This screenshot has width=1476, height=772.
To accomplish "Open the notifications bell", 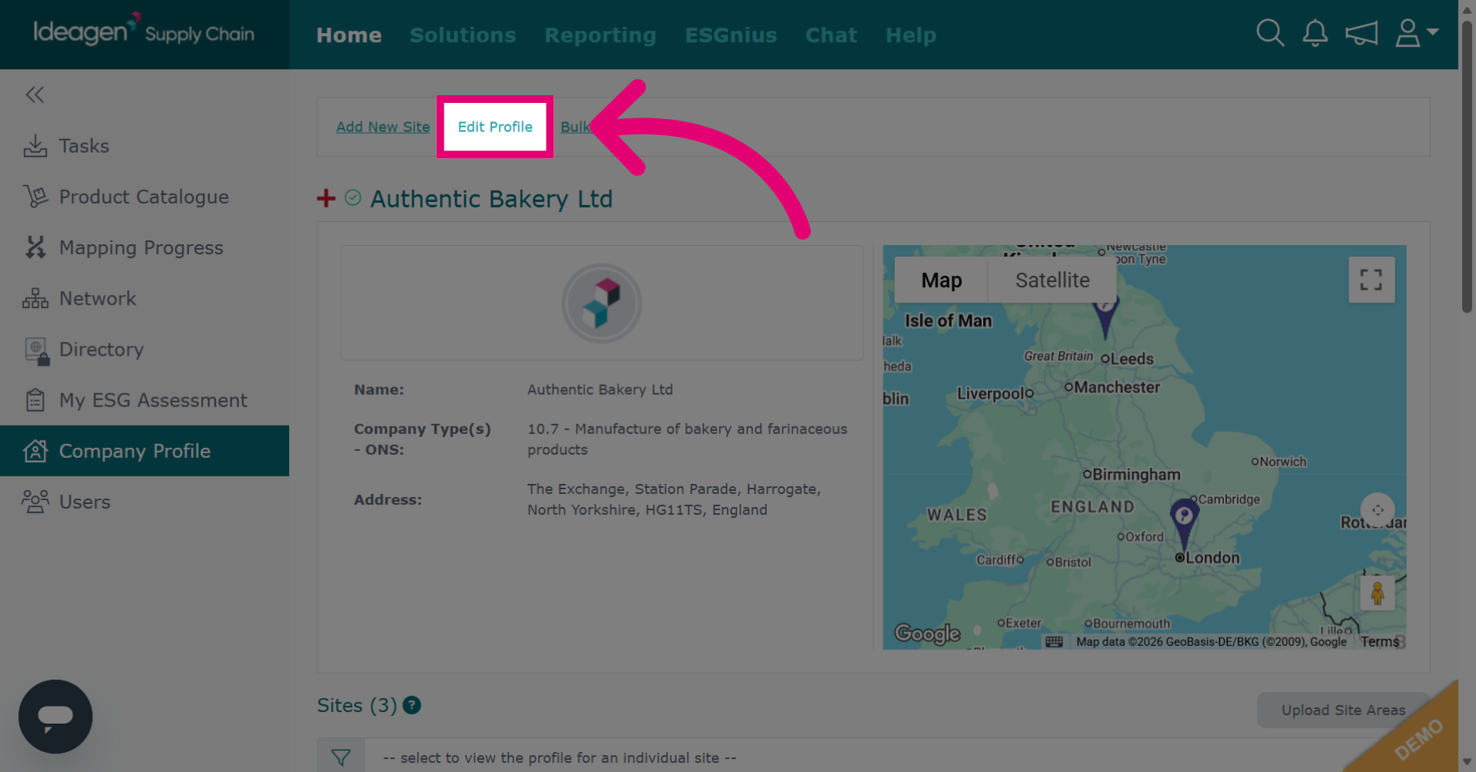I will point(1315,33).
